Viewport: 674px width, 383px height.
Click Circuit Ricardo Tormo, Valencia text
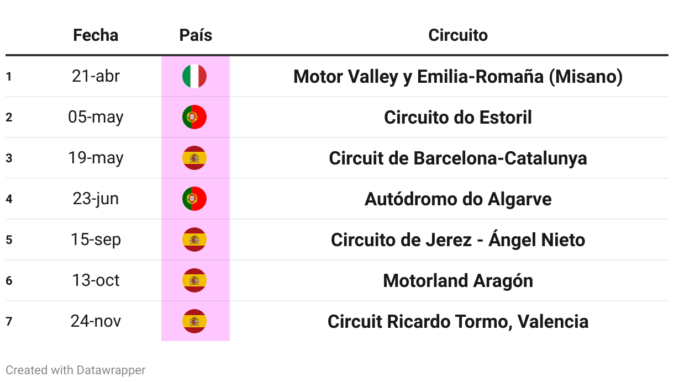pyautogui.click(x=458, y=321)
